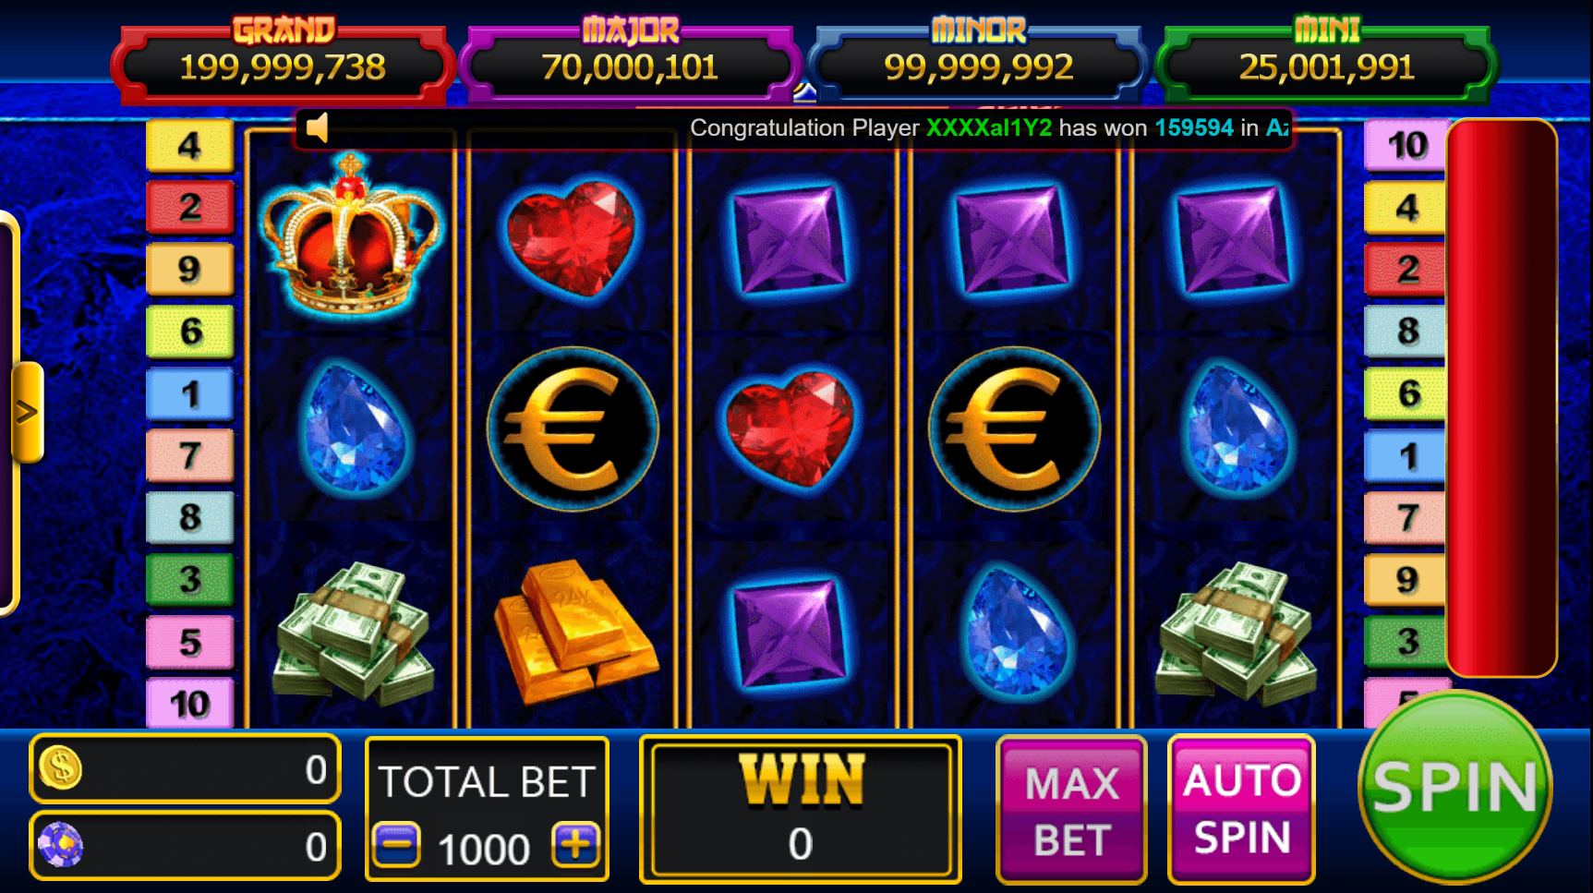Click the red vertical meter bar
The height and width of the screenshot is (893, 1593).
tap(1502, 398)
